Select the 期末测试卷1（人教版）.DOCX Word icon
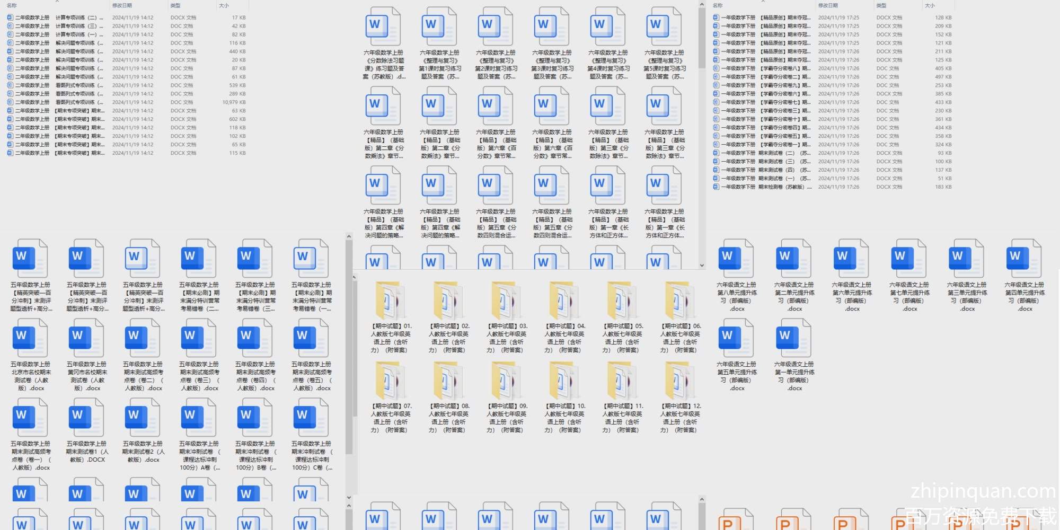This screenshot has height=530, width=1060. (86, 418)
